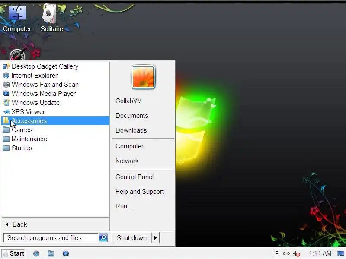Click the muted volume tray icon
Viewport: 346px width, 259px height.
click(297, 254)
